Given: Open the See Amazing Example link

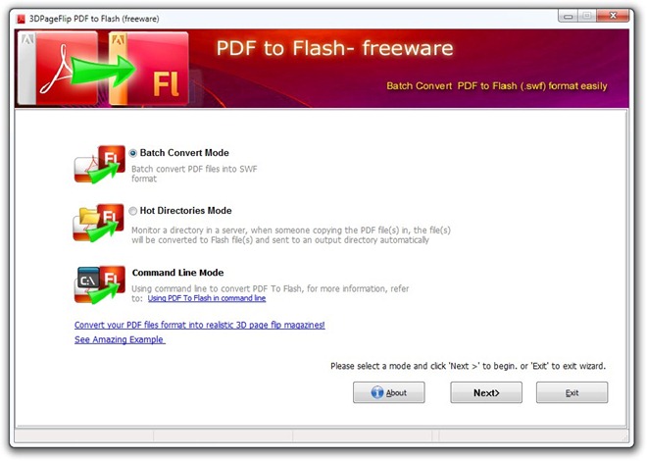Looking at the screenshot, I should tap(120, 339).
